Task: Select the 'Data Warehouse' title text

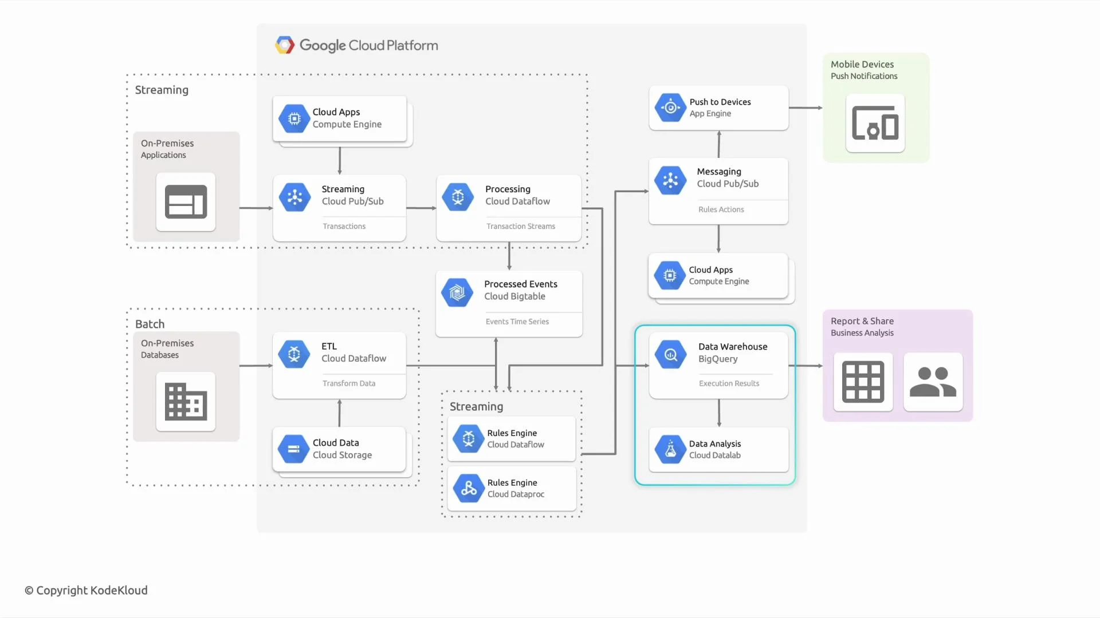Action: (733, 346)
